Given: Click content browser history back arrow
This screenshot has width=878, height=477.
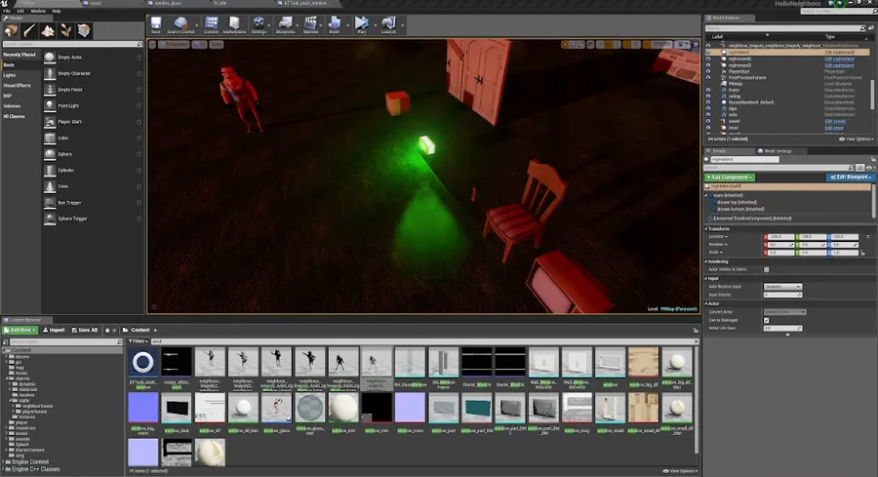Looking at the screenshot, I should tap(107, 331).
